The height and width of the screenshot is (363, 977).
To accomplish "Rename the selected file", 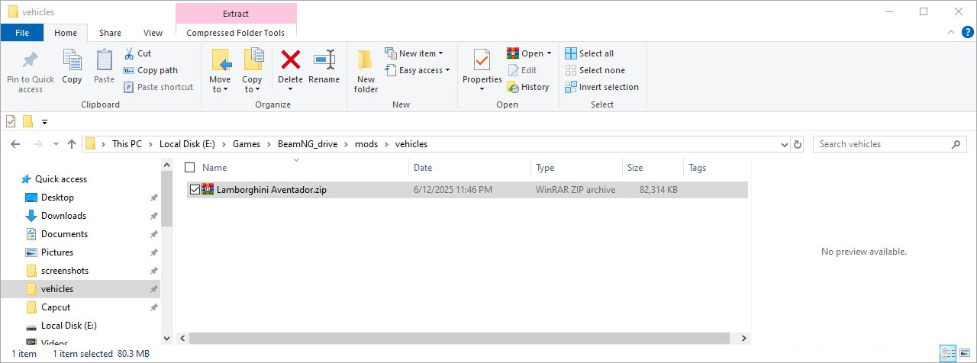I will point(324,67).
